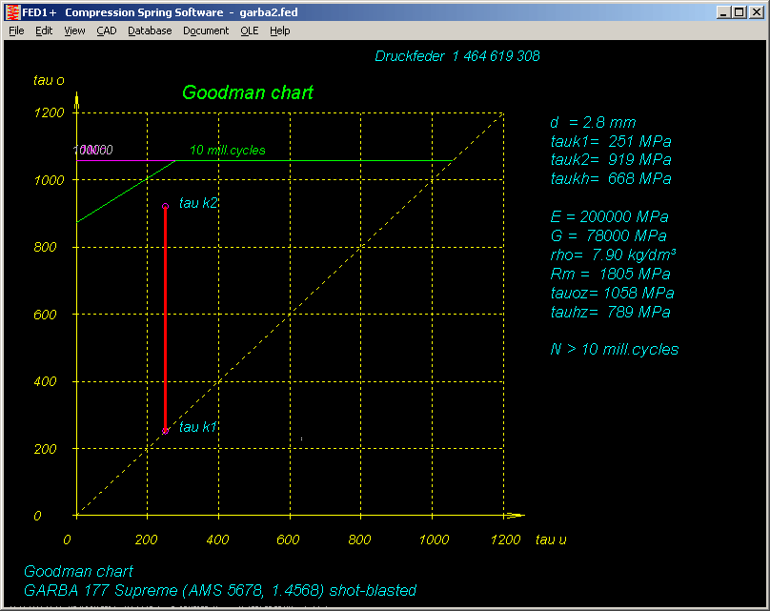Click the green Goodman chart title
The width and height of the screenshot is (770, 611).
coord(247,92)
